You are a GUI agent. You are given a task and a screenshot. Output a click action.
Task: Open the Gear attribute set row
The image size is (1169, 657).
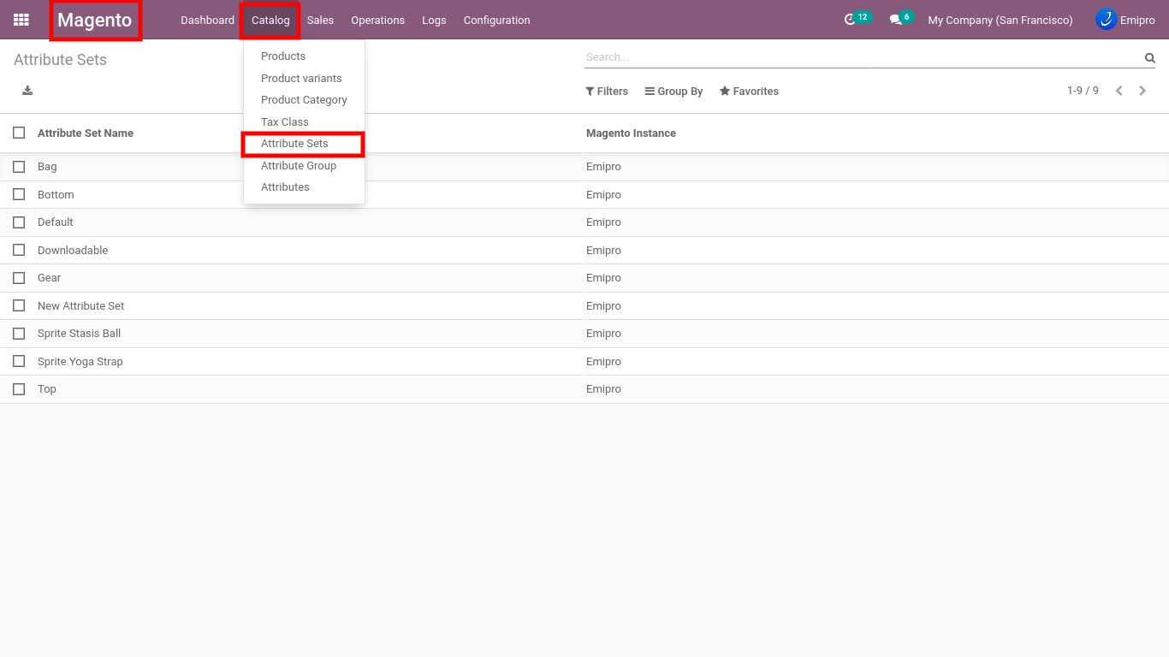(584, 278)
